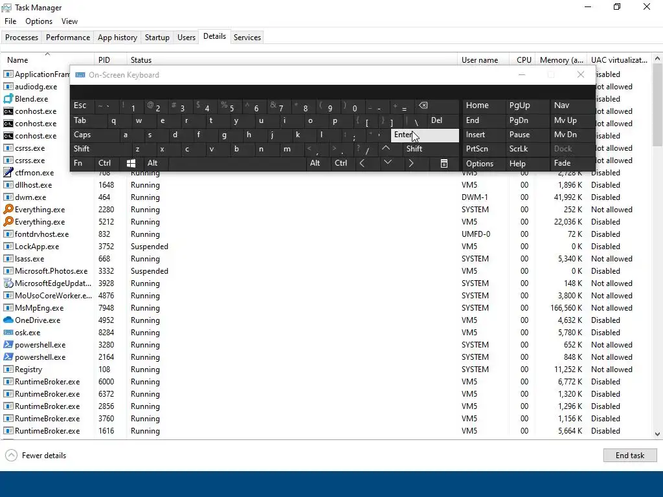Image resolution: width=663 pixels, height=497 pixels.
Task: Toggle Caps lock on the on-screen keyboard
Action: 94,135
